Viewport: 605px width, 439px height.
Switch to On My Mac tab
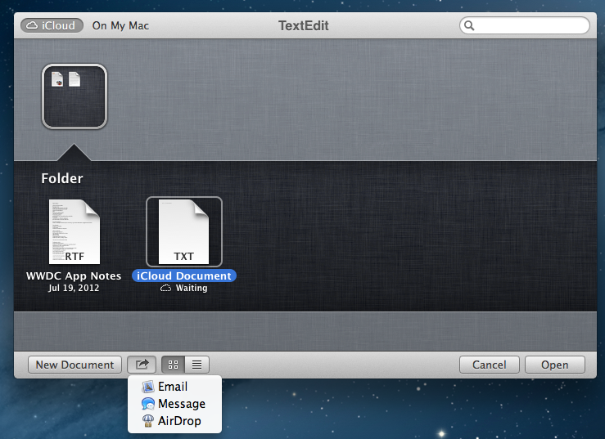[x=120, y=25]
